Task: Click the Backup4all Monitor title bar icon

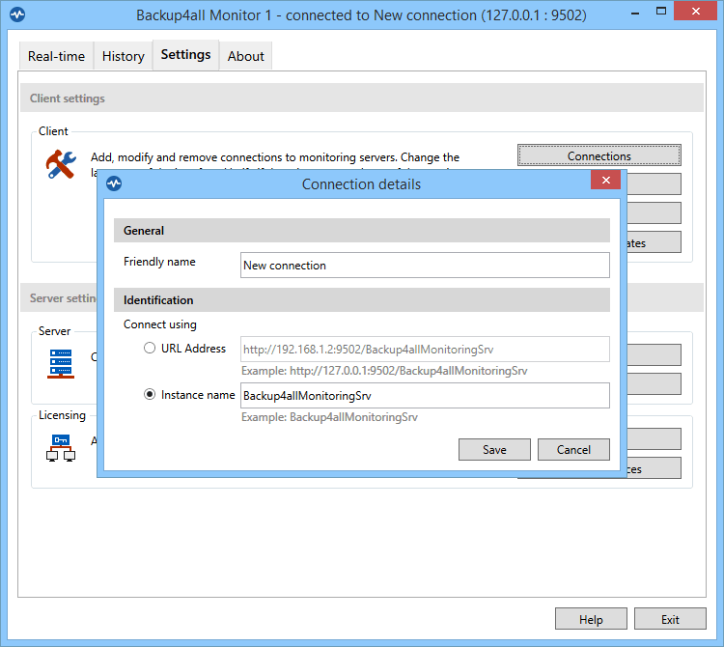Action: (x=16, y=15)
